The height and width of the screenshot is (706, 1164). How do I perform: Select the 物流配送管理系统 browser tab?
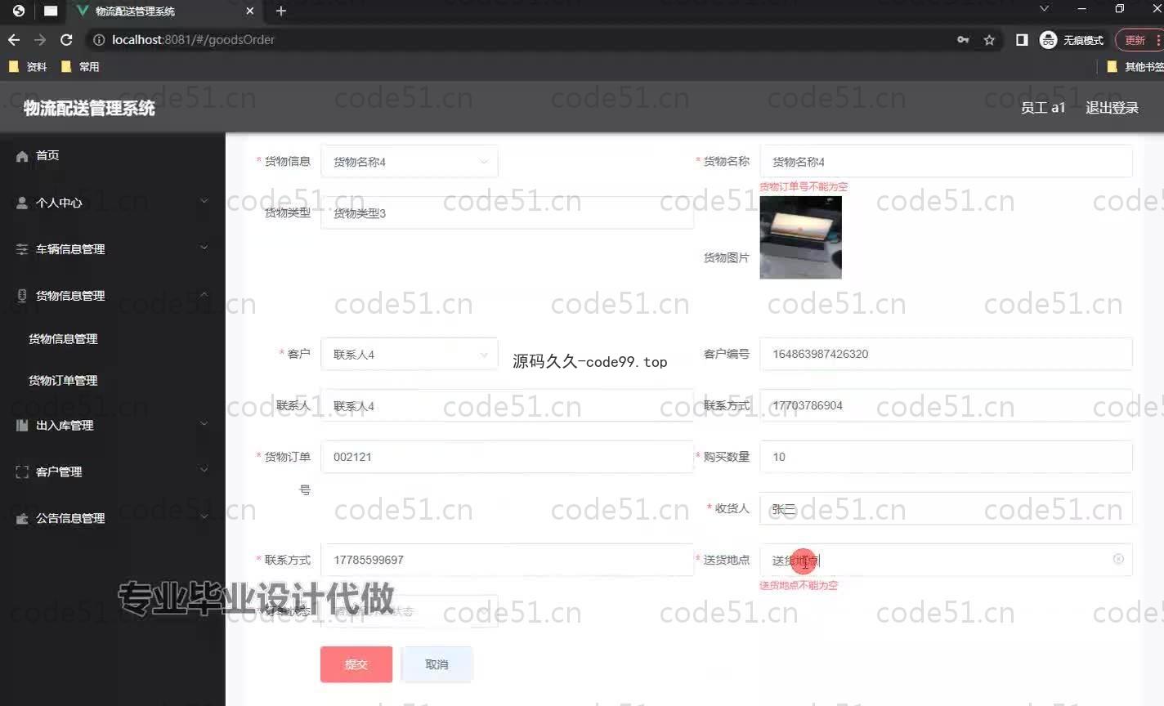[x=164, y=11]
